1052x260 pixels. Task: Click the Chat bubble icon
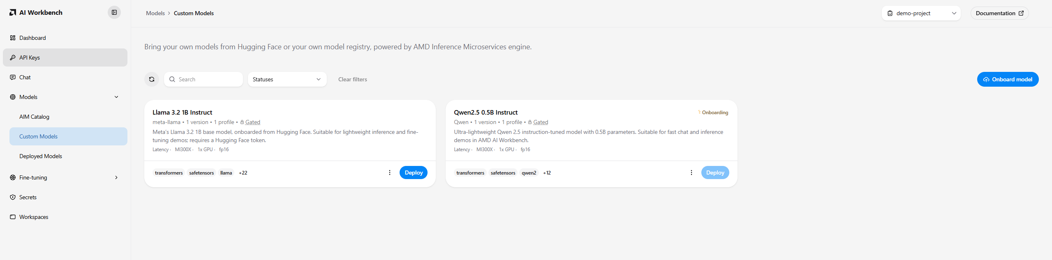point(13,77)
